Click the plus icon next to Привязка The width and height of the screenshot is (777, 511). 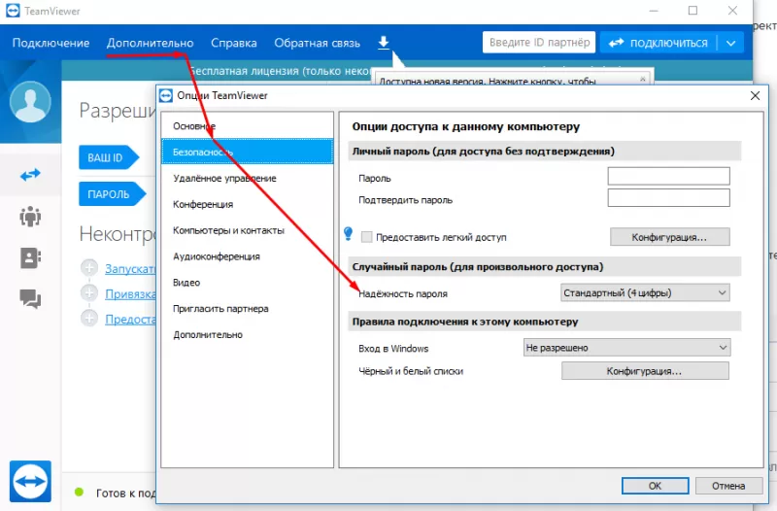89,293
